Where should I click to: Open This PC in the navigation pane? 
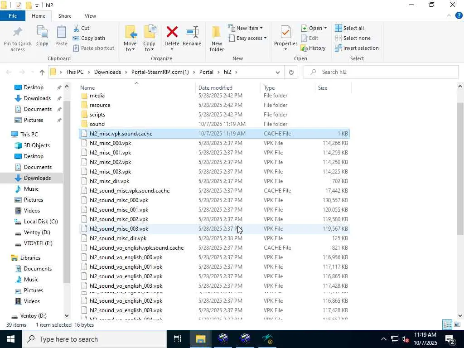click(29, 134)
